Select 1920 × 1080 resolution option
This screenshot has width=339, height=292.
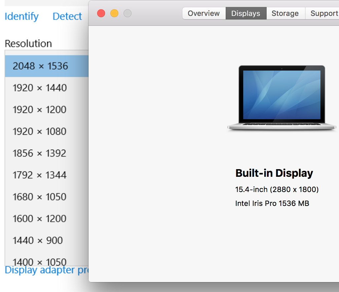(x=47, y=131)
